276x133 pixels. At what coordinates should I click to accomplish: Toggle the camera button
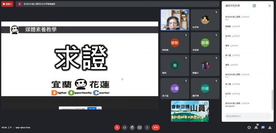(x=125, y=128)
